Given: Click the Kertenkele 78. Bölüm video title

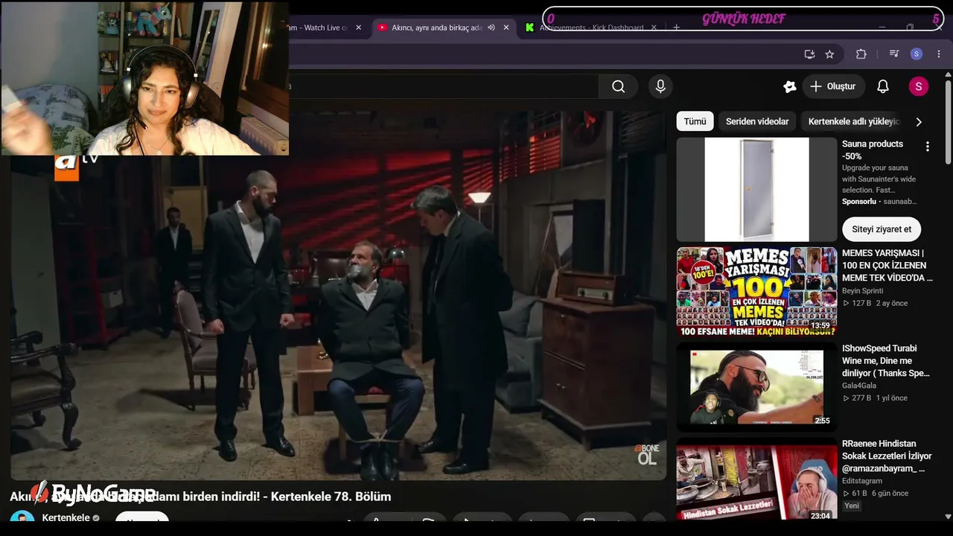Looking at the screenshot, I should point(200,497).
